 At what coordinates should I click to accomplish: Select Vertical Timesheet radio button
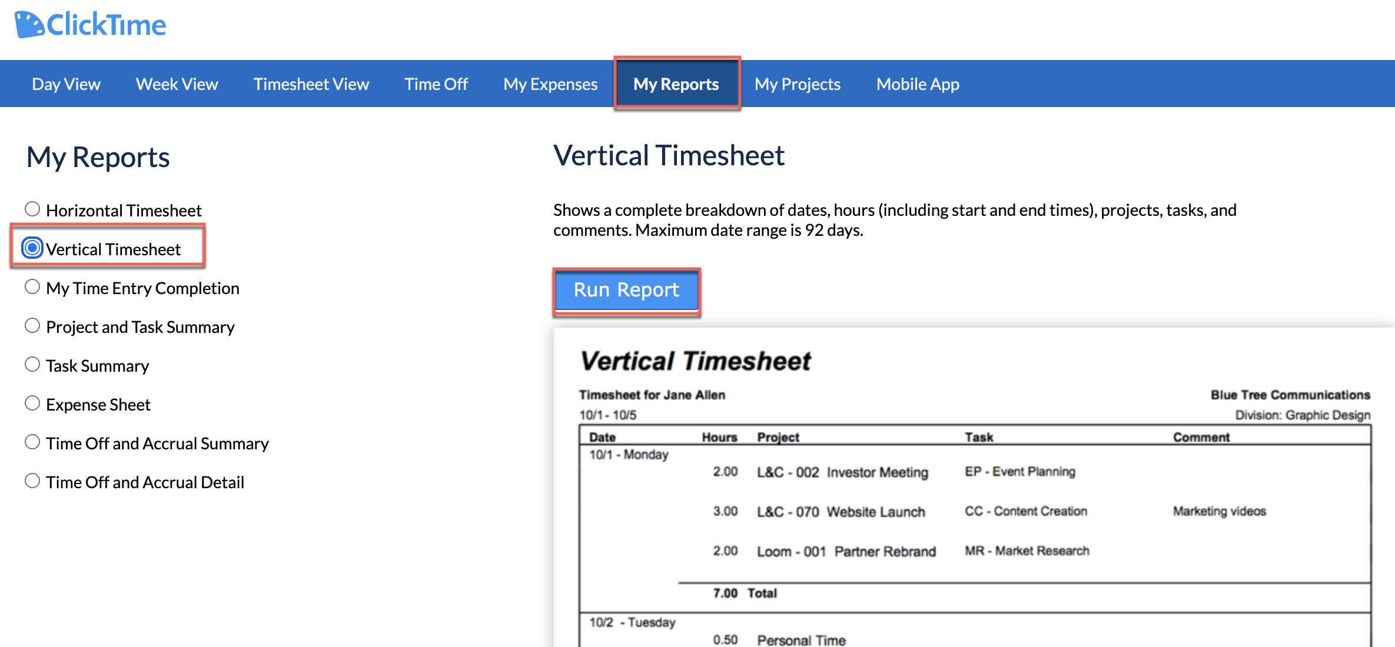point(32,248)
